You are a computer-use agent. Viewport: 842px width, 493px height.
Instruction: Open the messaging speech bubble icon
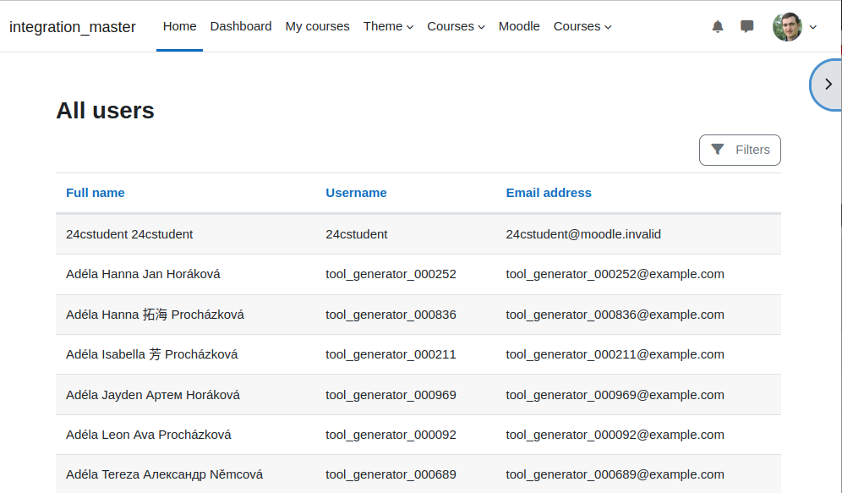[x=747, y=26]
